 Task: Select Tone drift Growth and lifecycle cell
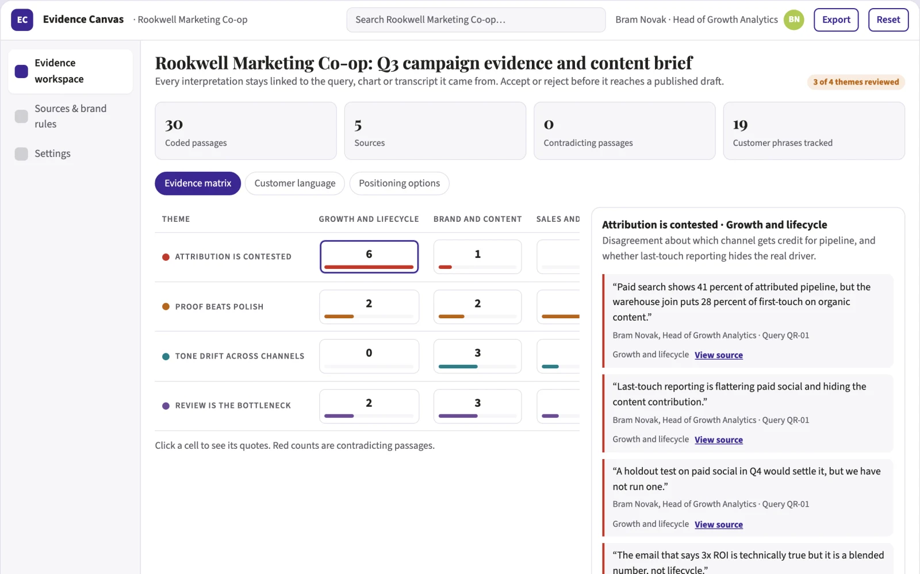369,356
